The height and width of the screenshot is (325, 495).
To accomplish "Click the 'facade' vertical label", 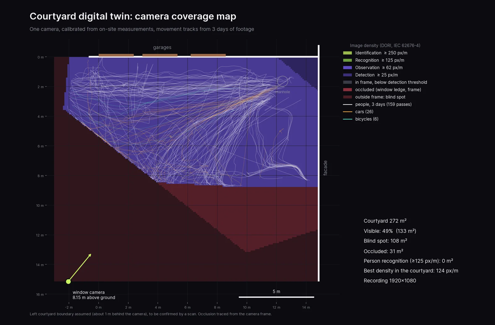I will 325,168.
